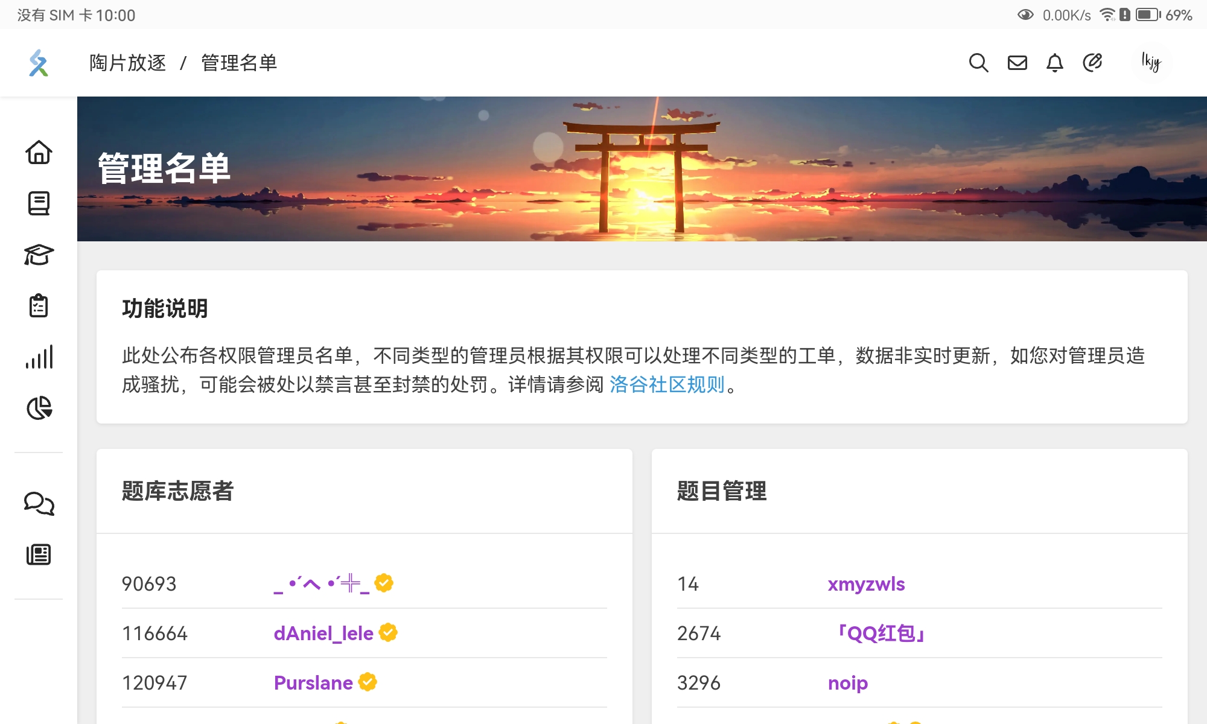This screenshot has width=1207, height=724.
Task: Open user xmyzwls profile
Action: pyautogui.click(x=866, y=584)
